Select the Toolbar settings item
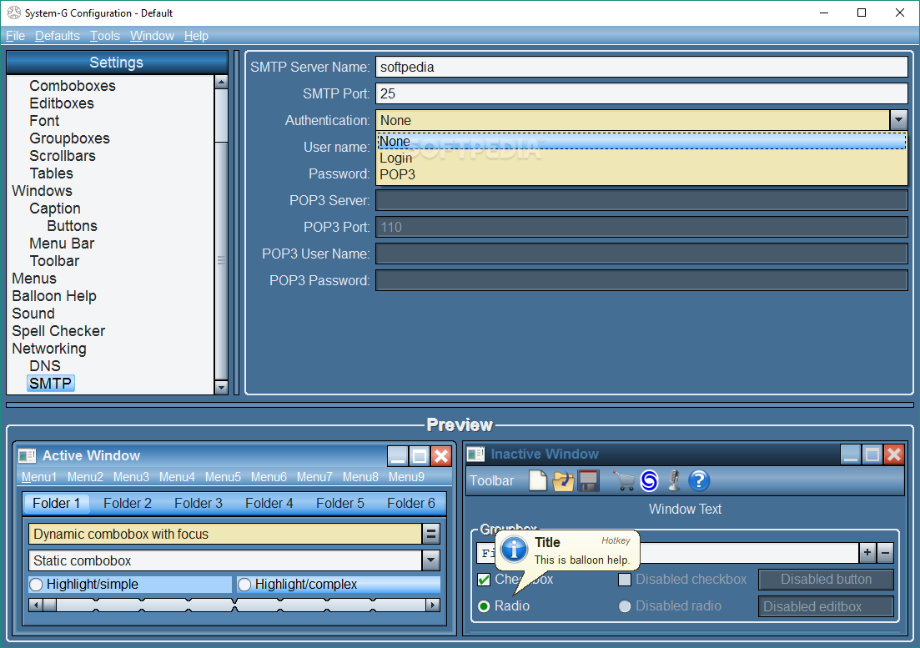 point(54,261)
